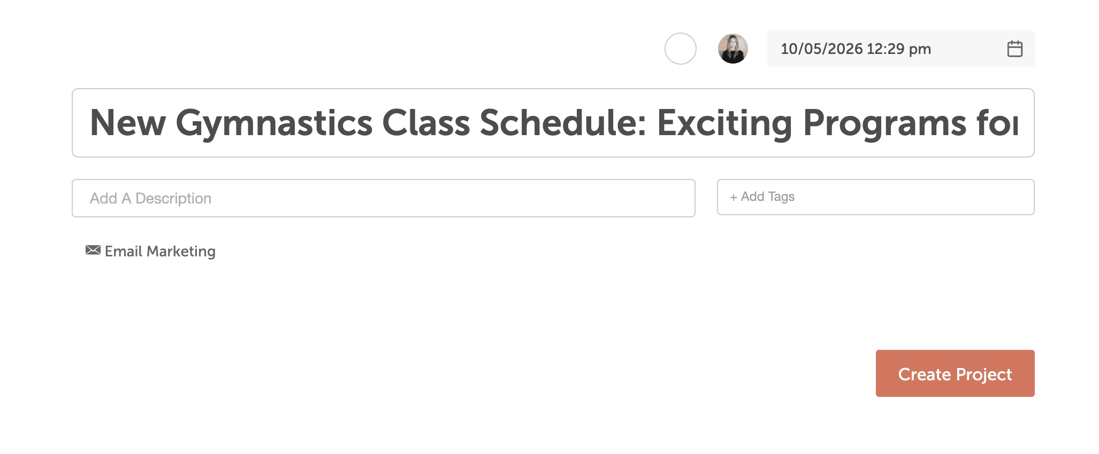Click the envelope icon beside Email Marketing
Image resolution: width=1099 pixels, height=454 pixels.
(93, 250)
